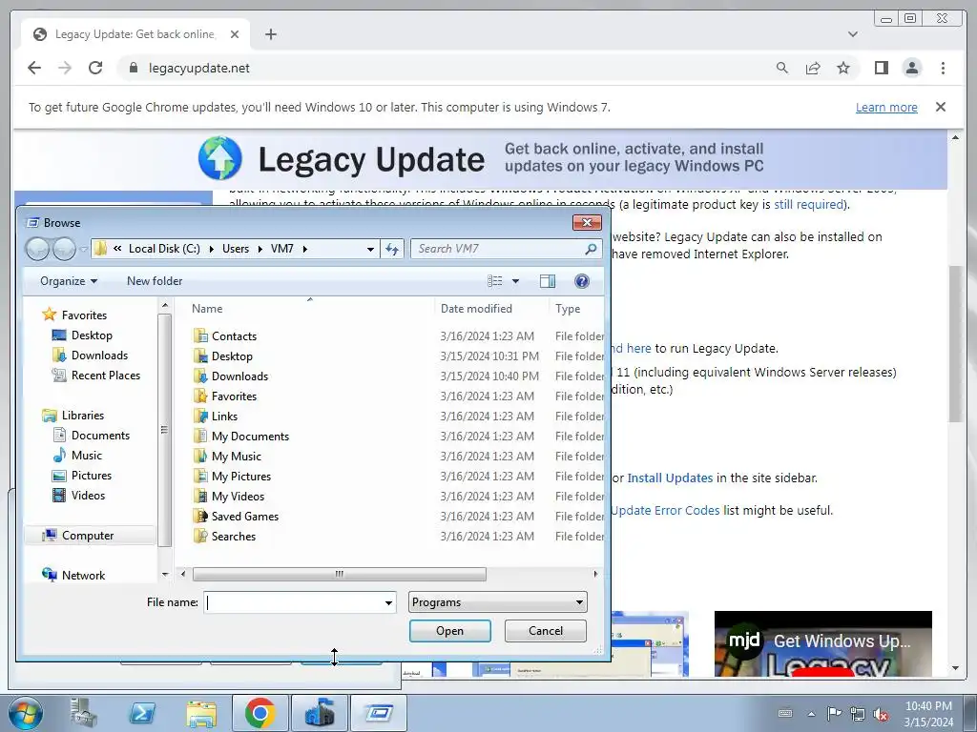The image size is (977, 732).
Task: Open the Learn more link
Action: (886, 107)
